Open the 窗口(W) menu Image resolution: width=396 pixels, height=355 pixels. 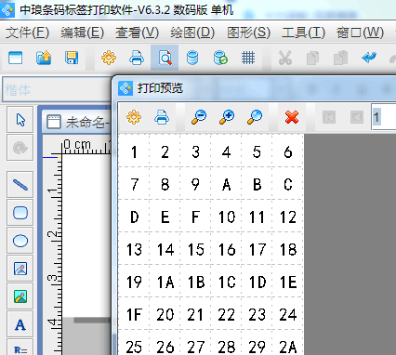coord(360,33)
